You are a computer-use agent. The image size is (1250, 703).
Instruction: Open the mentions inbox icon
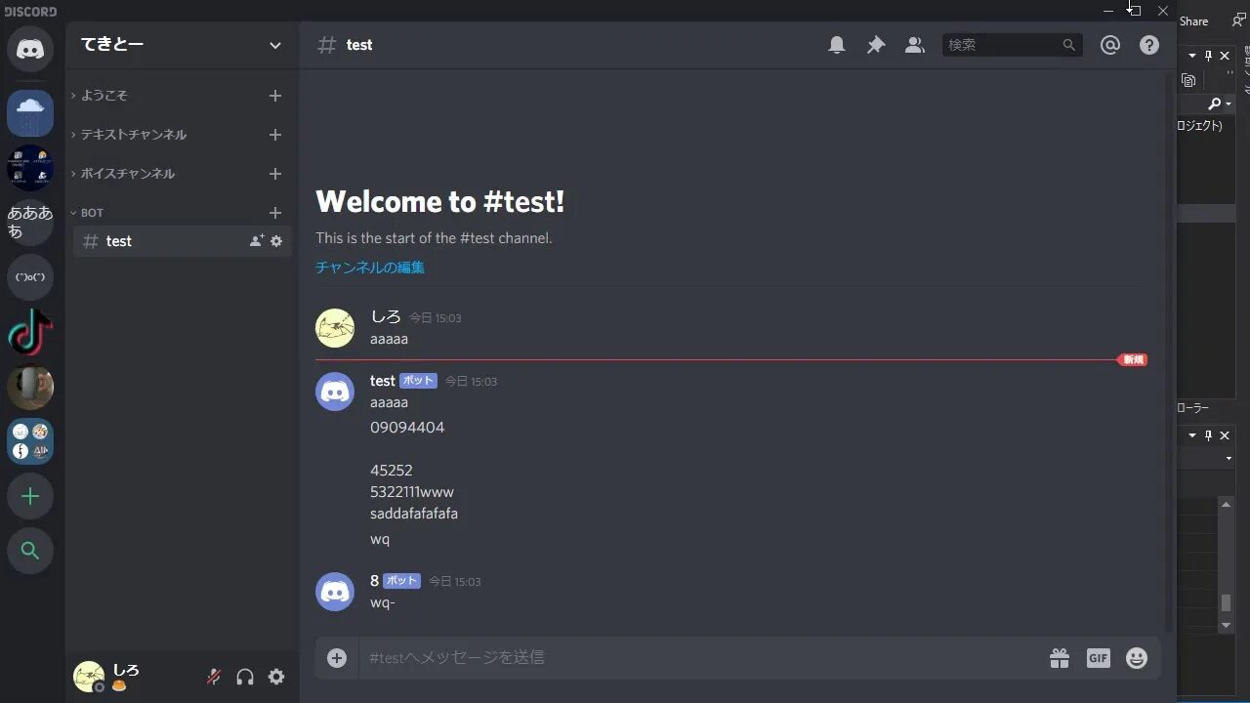tap(1110, 45)
